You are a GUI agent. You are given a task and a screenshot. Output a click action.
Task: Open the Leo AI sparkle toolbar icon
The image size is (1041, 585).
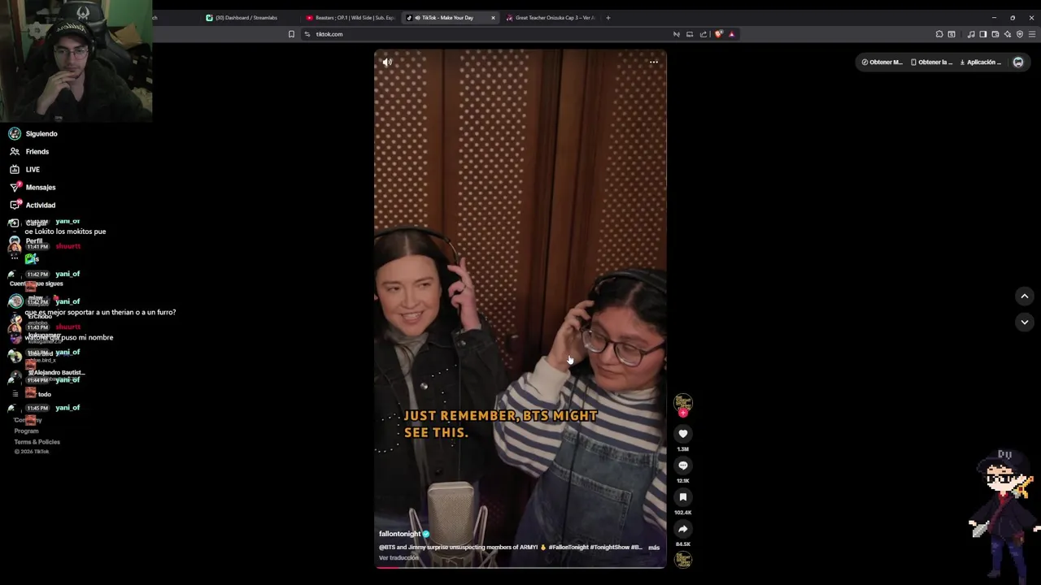[1008, 34]
